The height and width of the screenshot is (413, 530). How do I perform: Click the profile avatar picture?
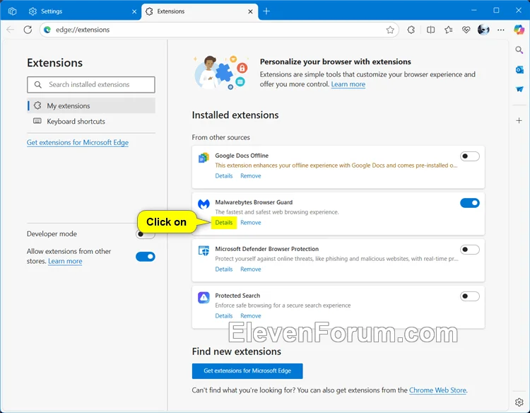(x=483, y=30)
